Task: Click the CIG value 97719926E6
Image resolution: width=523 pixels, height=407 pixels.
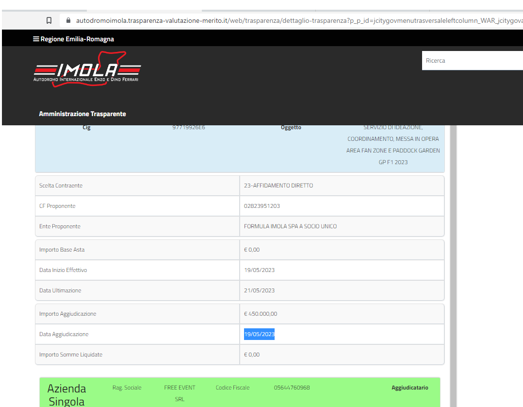Action: (188, 127)
